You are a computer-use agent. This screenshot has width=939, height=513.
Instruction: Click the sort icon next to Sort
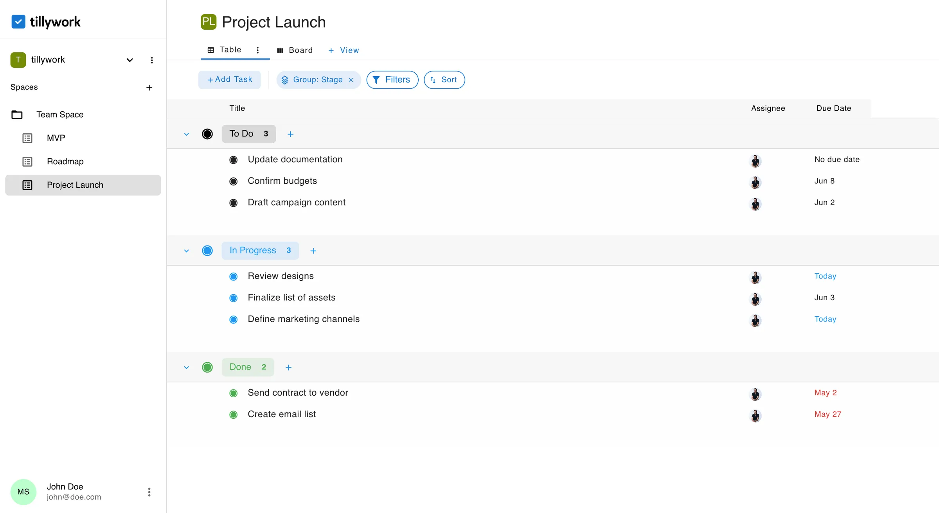click(x=433, y=80)
